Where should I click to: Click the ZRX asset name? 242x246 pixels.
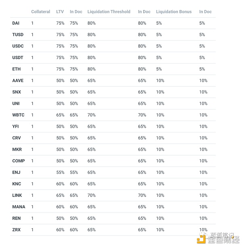17,230
